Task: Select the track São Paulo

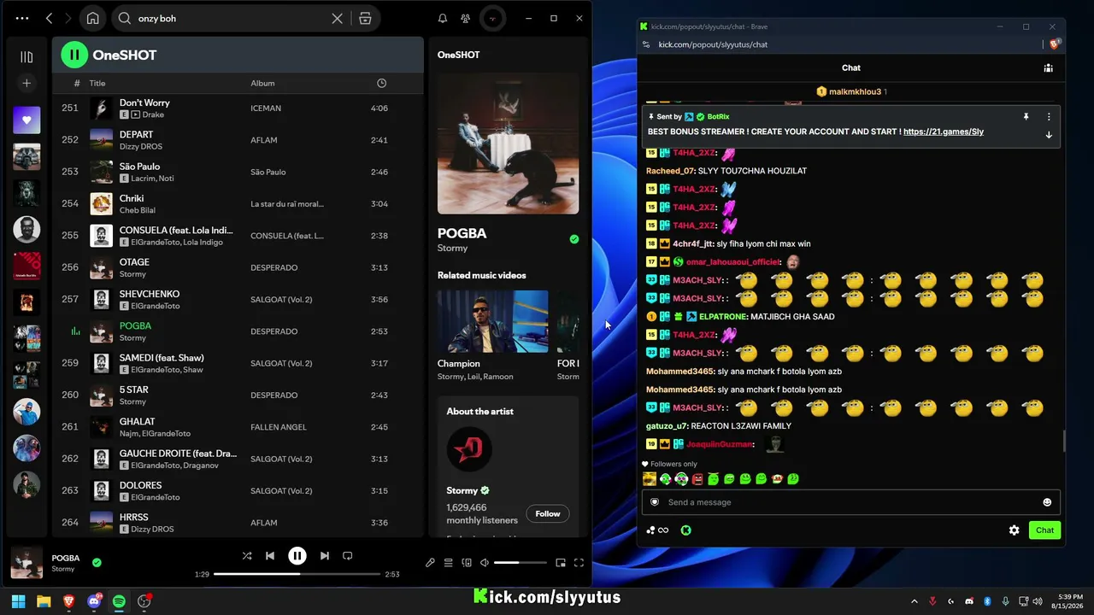Action: 238,172
